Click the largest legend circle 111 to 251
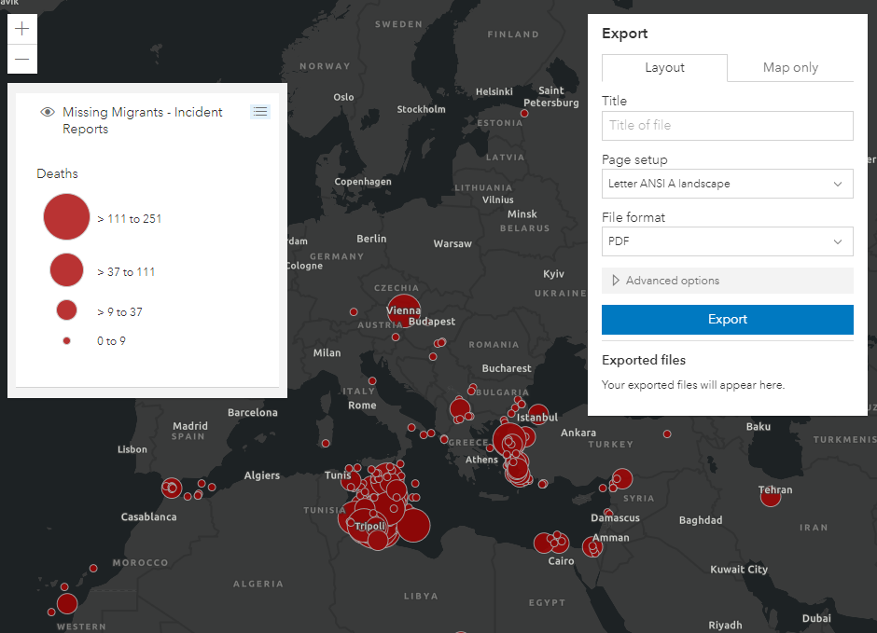 coord(66,217)
